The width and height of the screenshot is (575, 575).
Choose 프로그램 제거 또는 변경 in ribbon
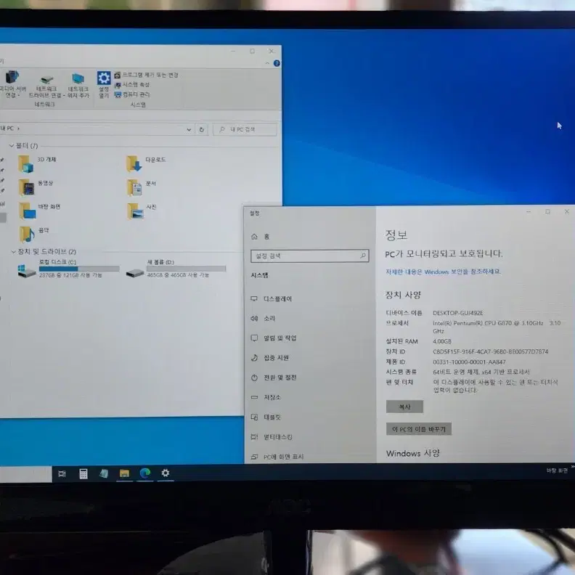(147, 76)
